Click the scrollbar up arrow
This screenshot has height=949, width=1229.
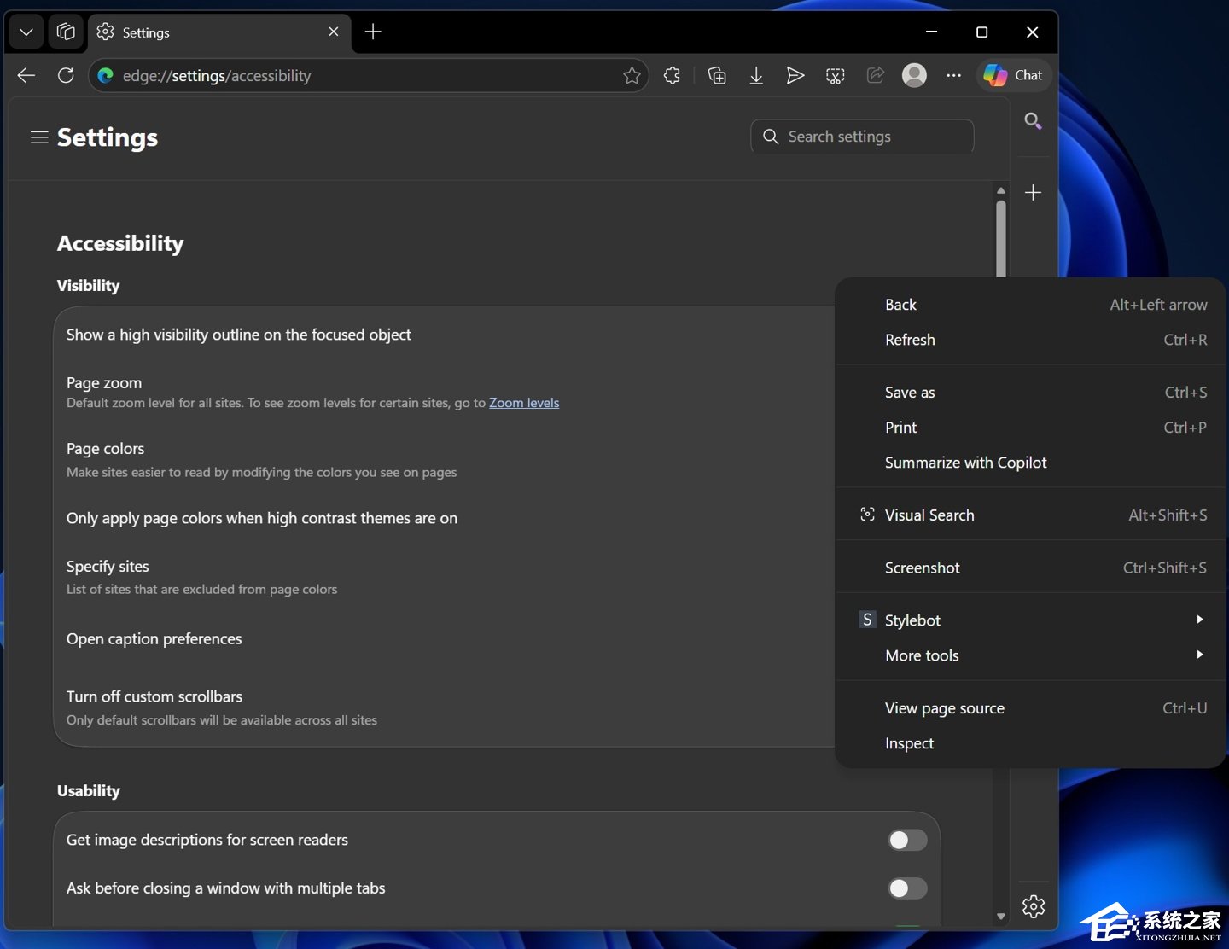[x=1001, y=190]
